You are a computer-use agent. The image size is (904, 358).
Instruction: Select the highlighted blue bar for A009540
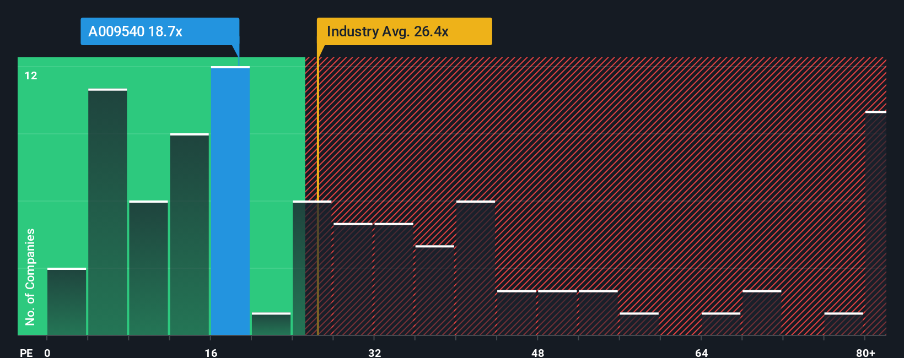pos(230,200)
